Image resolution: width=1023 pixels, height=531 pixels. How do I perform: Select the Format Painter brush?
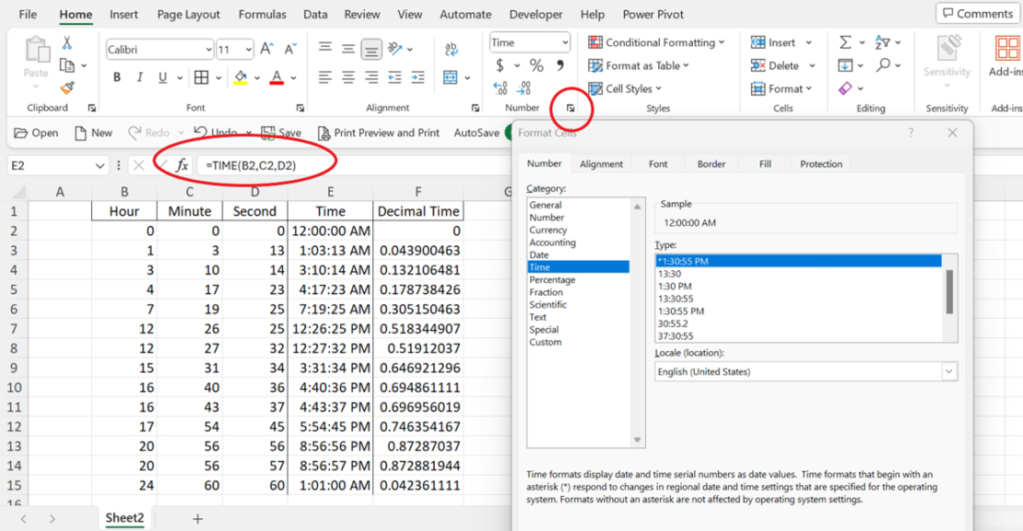(x=67, y=88)
